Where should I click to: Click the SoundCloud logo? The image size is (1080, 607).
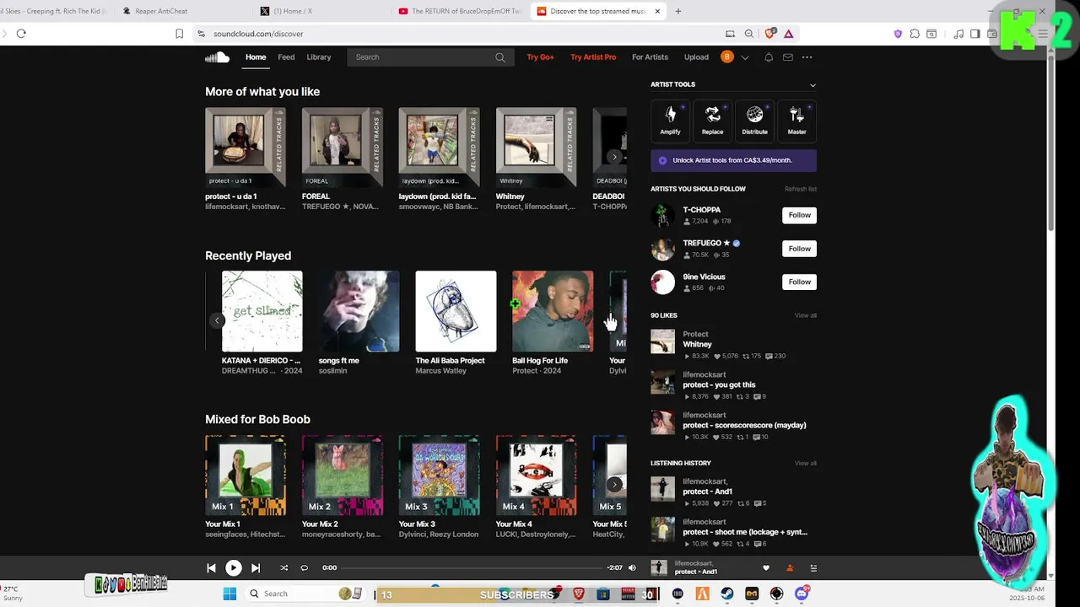217,57
